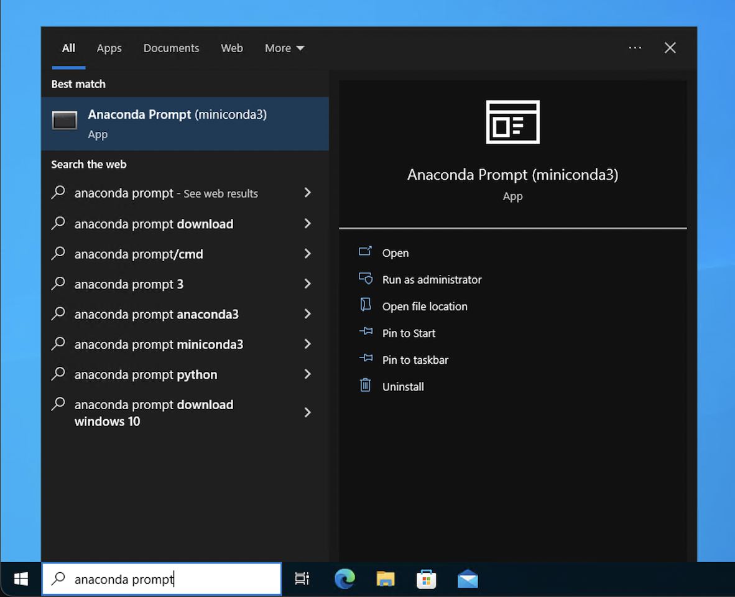Screen dimensions: 735x597
Task: Expand arrow for 'anaconda prompt download windows 10'
Action: (308, 412)
